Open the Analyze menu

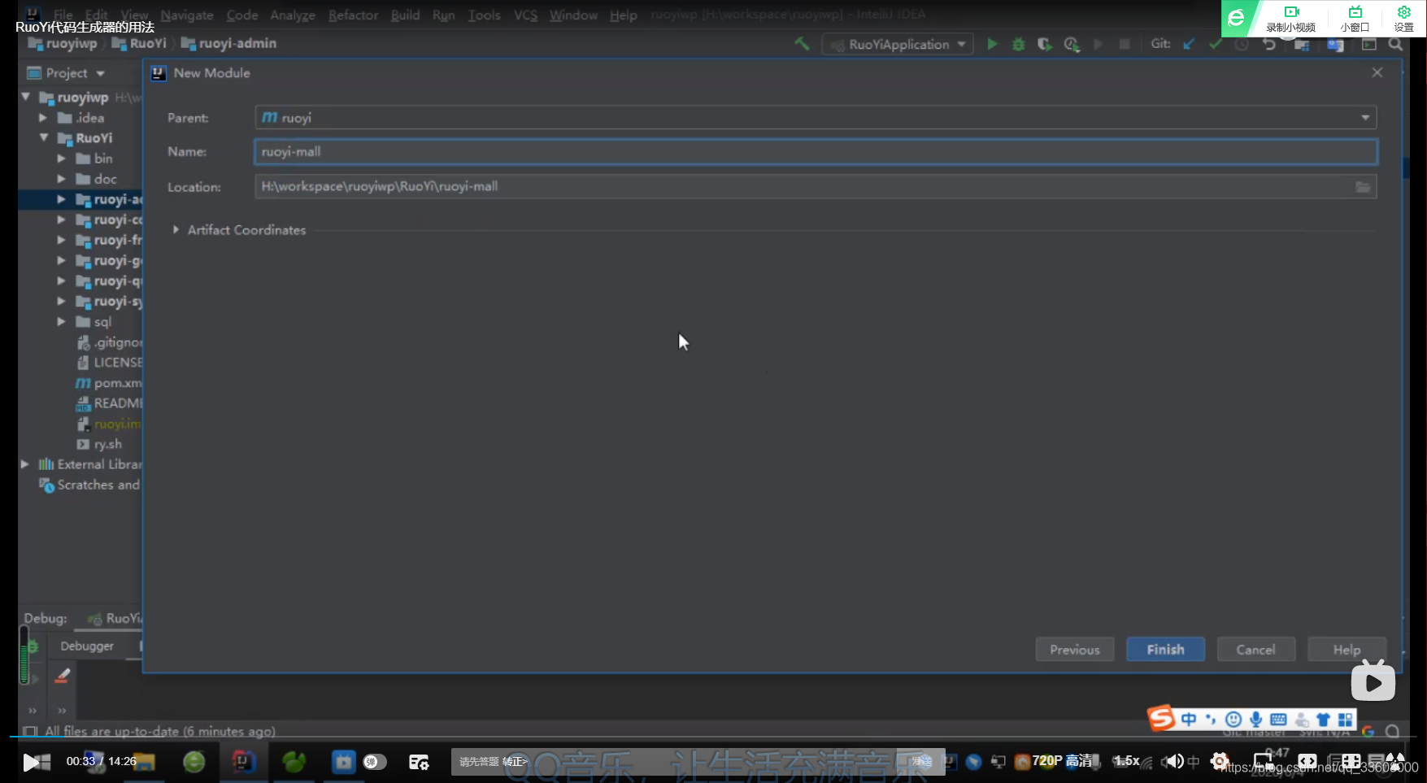coord(293,15)
